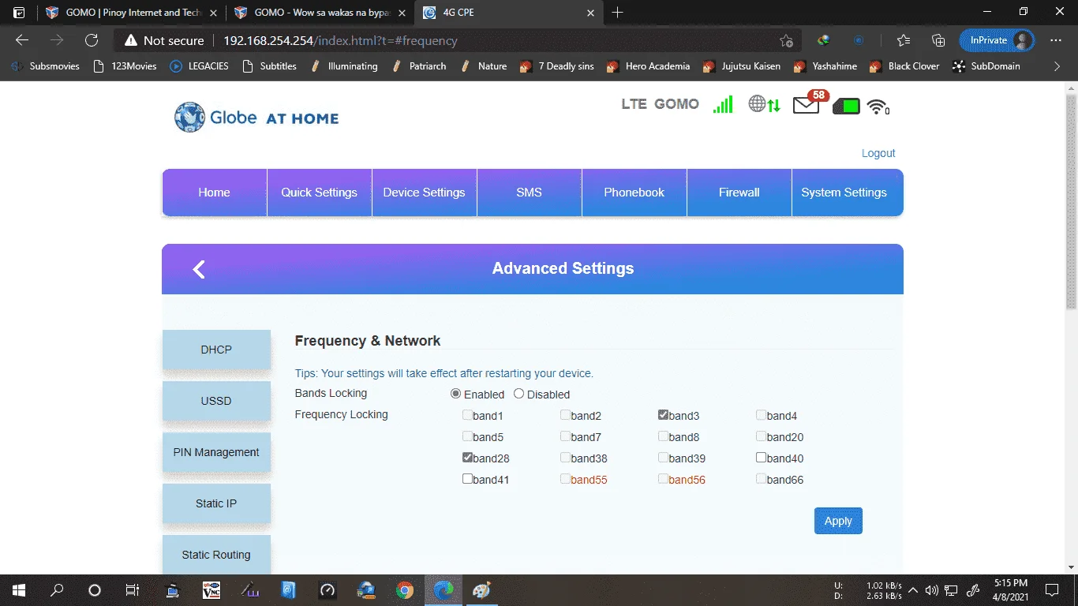Open the 123Movies bookmark
The height and width of the screenshot is (606, 1078).
click(x=125, y=66)
